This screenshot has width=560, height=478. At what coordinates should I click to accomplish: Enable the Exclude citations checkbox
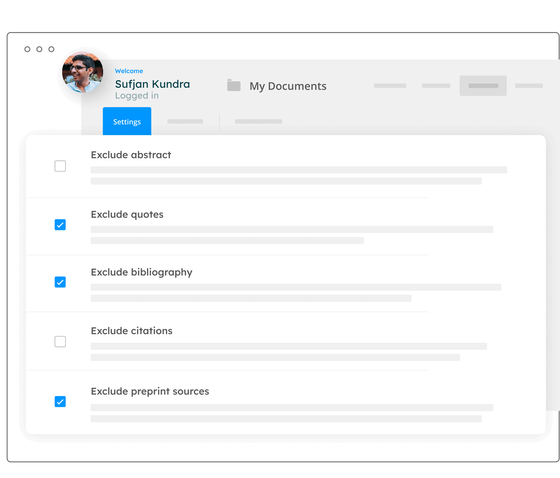click(60, 341)
